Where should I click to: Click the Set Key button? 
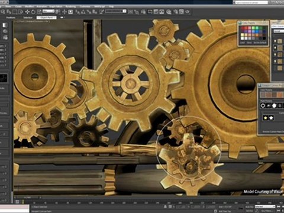[x=250, y=211]
